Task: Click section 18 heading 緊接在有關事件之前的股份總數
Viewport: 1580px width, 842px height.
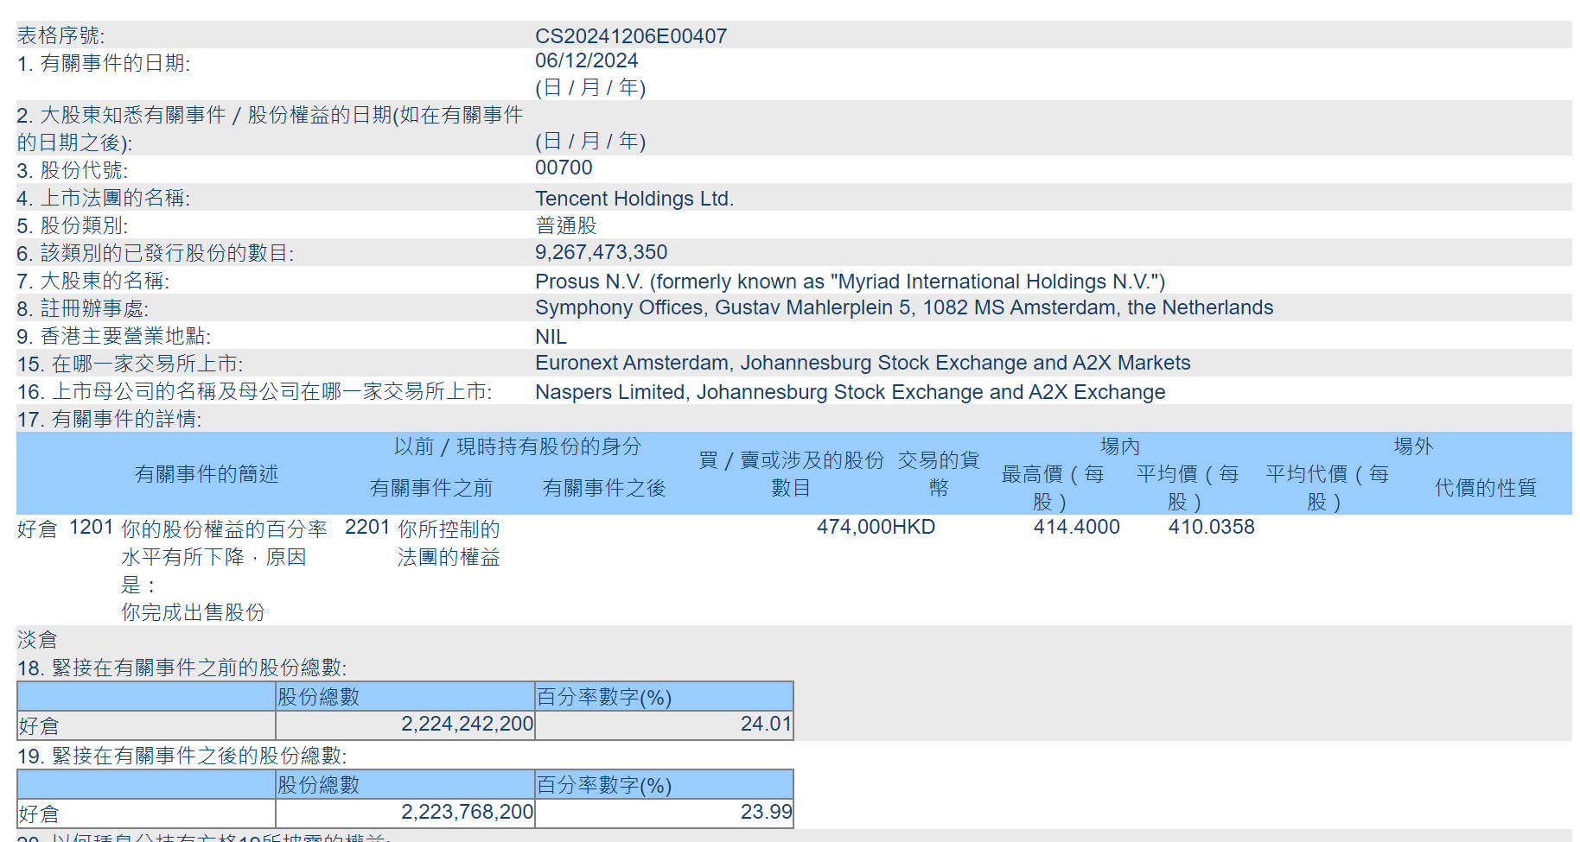Action: (x=182, y=668)
